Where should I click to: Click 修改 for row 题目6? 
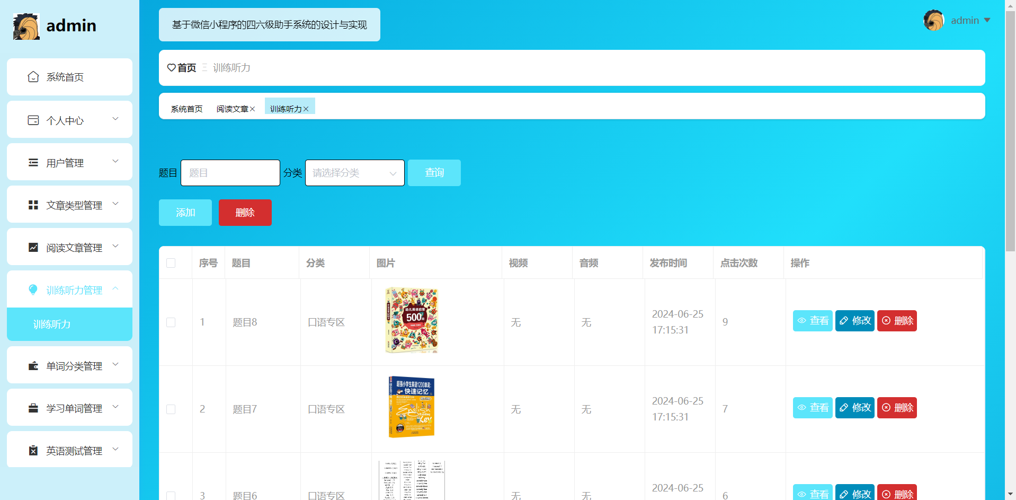pyautogui.click(x=855, y=493)
